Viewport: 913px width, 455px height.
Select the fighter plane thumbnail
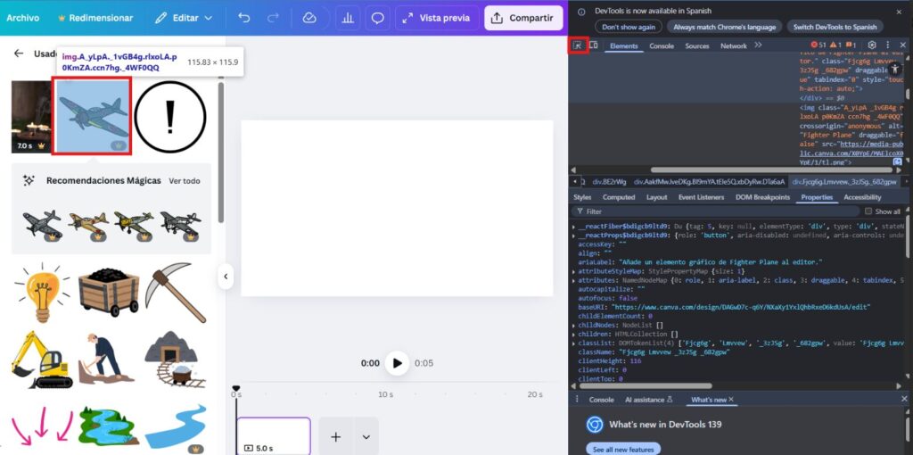point(93,116)
